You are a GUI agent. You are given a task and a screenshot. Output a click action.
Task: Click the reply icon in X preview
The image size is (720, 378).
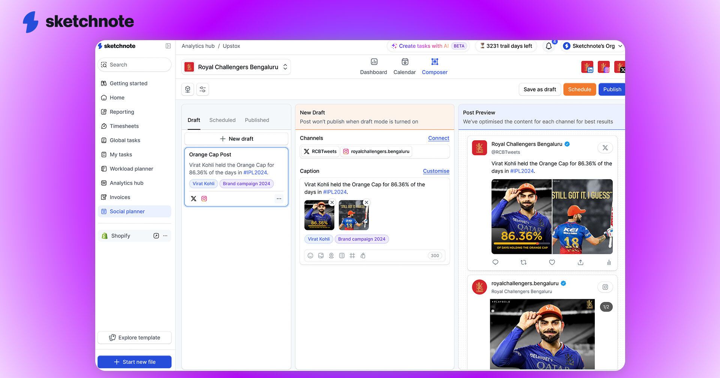[x=495, y=262]
